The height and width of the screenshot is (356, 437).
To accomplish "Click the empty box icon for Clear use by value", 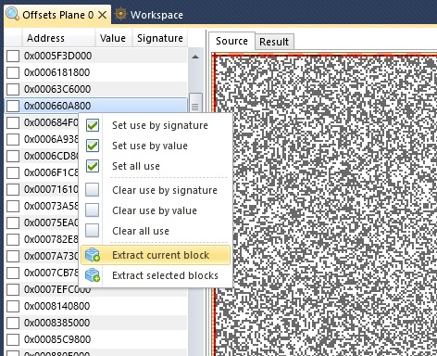I will 93,210.
